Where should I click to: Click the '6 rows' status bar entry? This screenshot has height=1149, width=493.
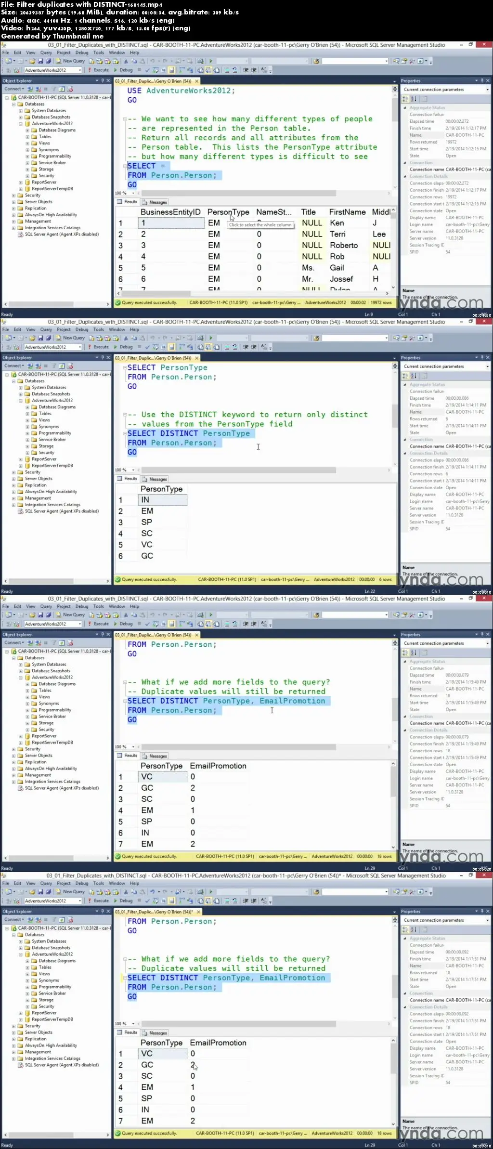click(385, 580)
